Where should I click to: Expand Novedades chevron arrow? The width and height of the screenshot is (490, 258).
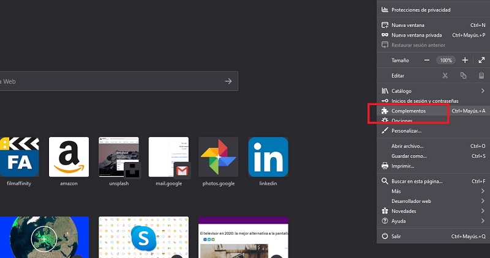(483, 211)
